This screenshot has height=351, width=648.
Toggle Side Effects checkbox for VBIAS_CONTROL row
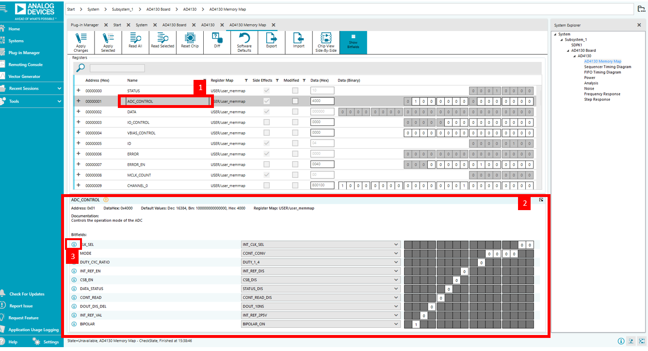(x=266, y=133)
